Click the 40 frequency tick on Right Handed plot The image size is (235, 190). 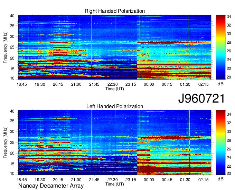pos(12,16)
